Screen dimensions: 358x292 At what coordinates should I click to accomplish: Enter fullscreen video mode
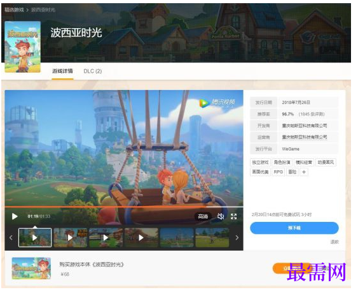(x=233, y=216)
